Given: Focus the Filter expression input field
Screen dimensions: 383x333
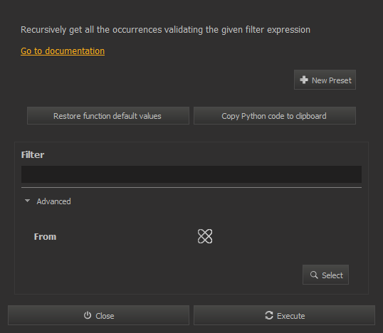Looking at the screenshot, I should point(191,174).
